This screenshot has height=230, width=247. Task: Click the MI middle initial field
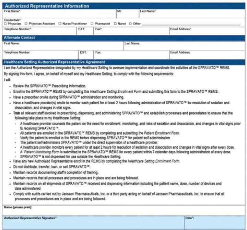tap(127, 15)
